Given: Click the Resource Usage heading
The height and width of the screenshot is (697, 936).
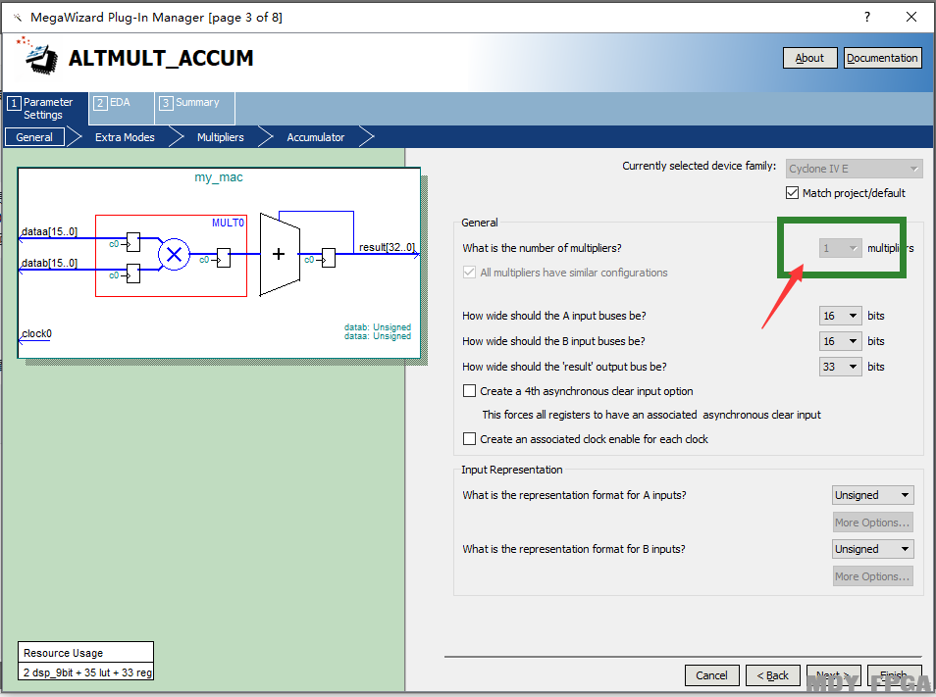Looking at the screenshot, I should tap(63, 653).
